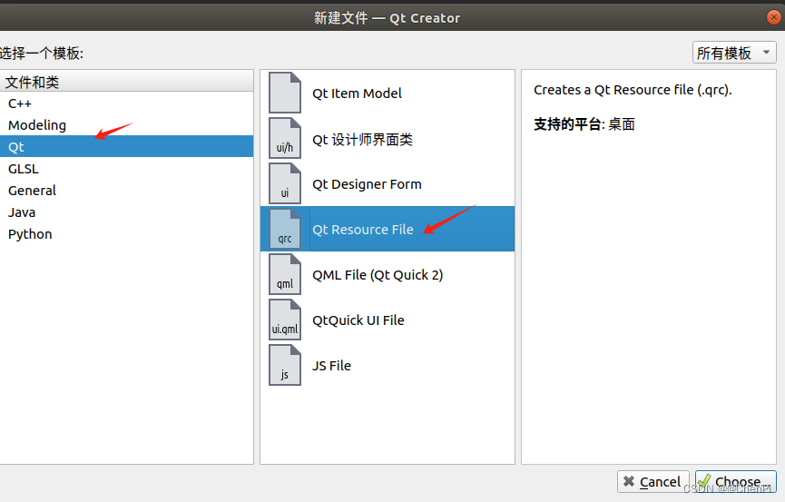
Task: Click the Qt Item Model file icon
Action: pyautogui.click(x=285, y=94)
